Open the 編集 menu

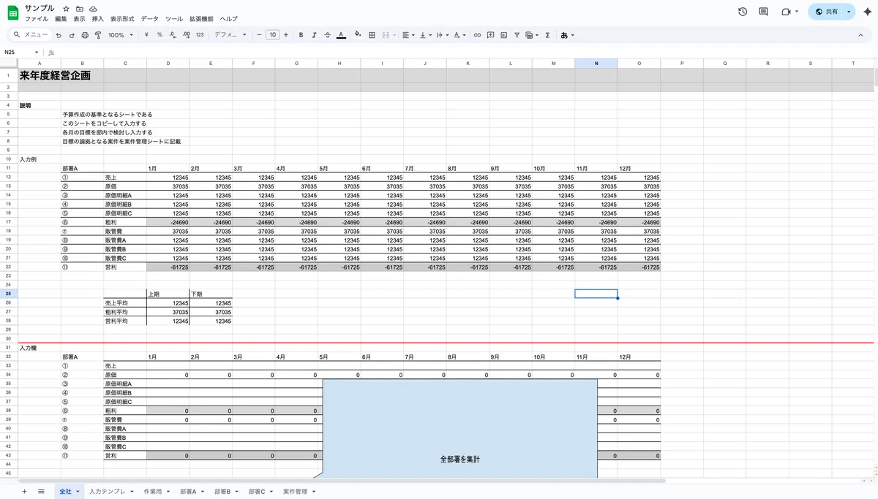61,18
